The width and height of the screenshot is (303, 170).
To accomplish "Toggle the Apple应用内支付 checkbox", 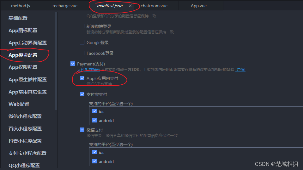I will point(82,78).
